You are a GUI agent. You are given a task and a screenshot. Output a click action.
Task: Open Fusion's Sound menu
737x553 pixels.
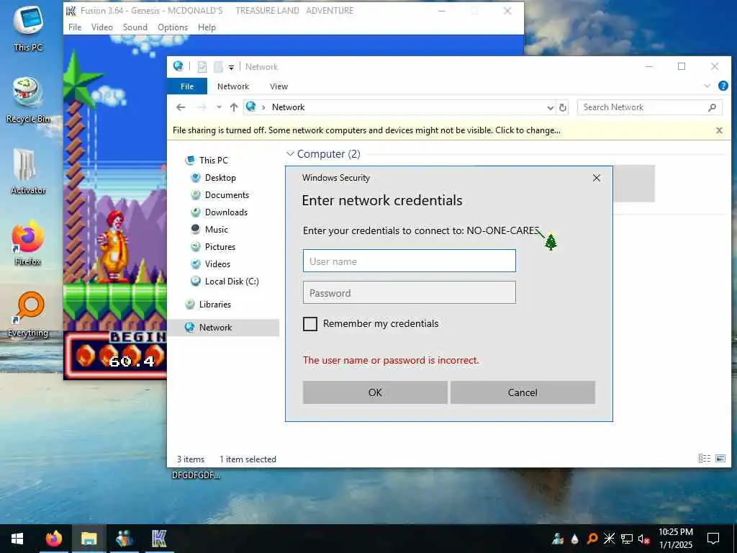pyautogui.click(x=135, y=27)
